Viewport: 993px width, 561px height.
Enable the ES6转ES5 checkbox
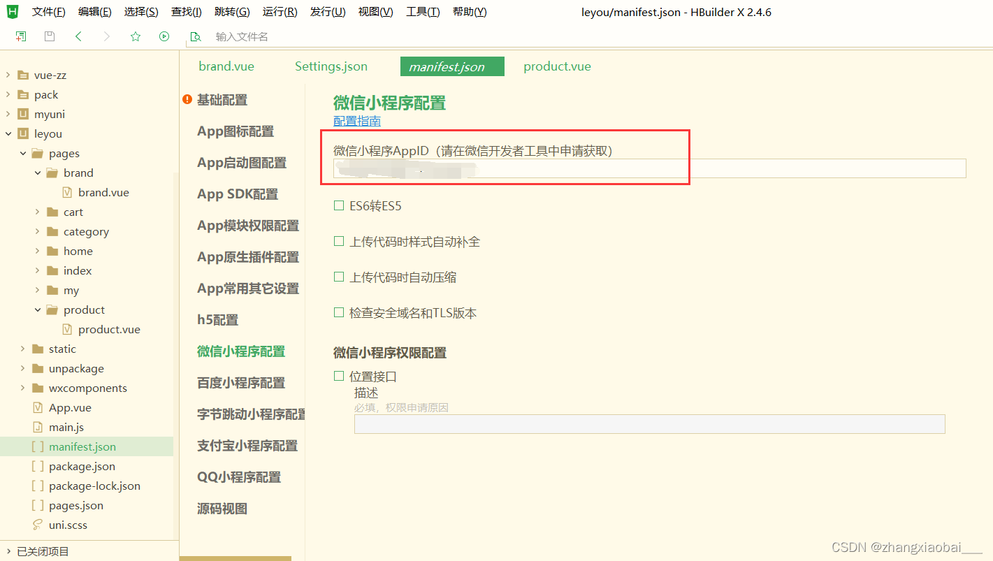tap(339, 205)
